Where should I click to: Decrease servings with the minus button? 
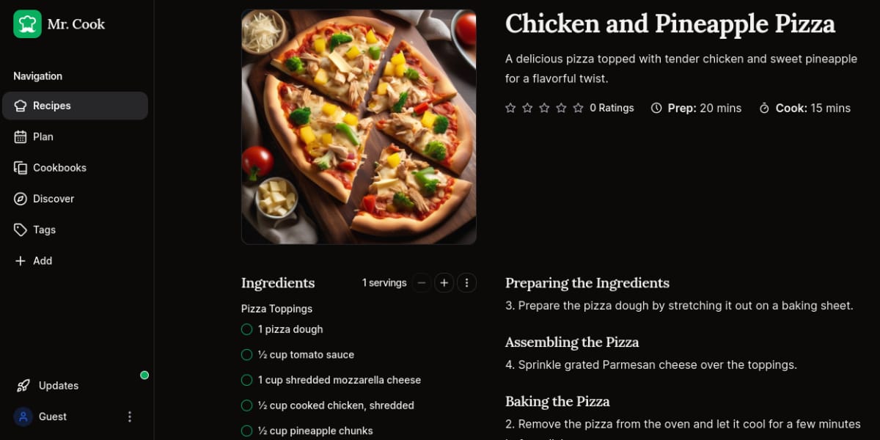pyautogui.click(x=422, y=282)
